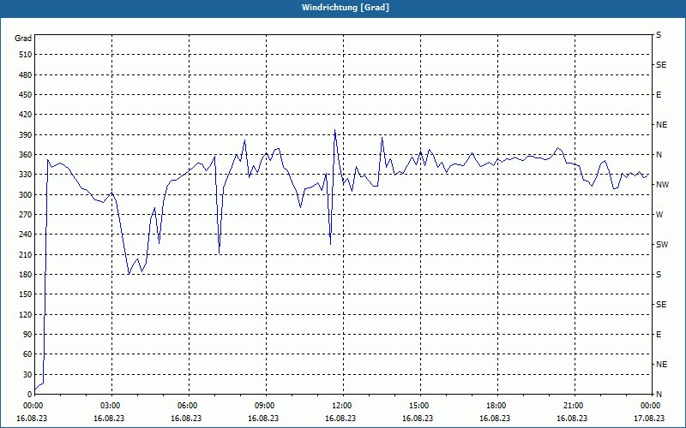The width and height of the screenshot is (686, 428).
Task: Select the SW compass label
Action: tap(662, 245)
